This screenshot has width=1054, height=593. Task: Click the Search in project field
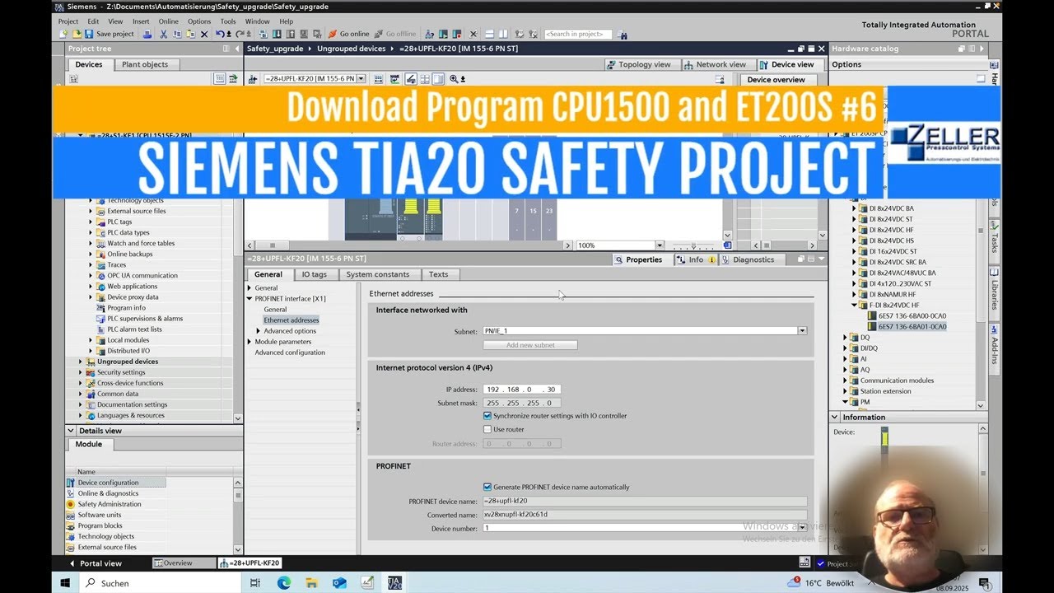578,34
